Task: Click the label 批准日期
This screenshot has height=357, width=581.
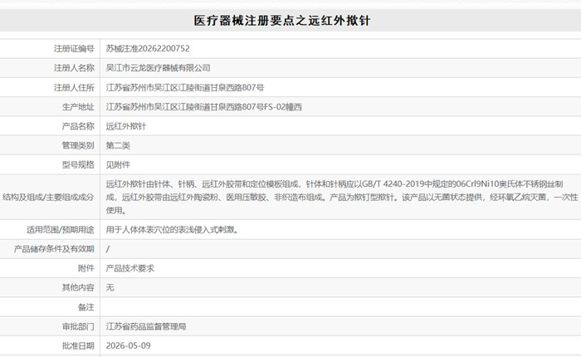Action: pyautogui.click(x=78, y=345)
